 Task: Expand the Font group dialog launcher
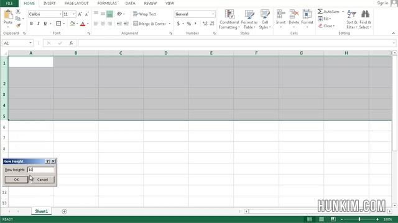point(88,33)
